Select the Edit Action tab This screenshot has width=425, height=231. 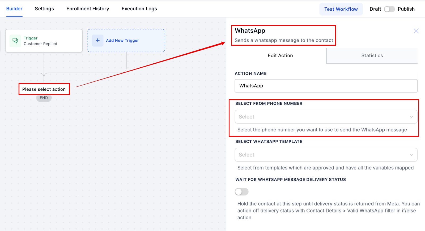click(x=280, y=55)
